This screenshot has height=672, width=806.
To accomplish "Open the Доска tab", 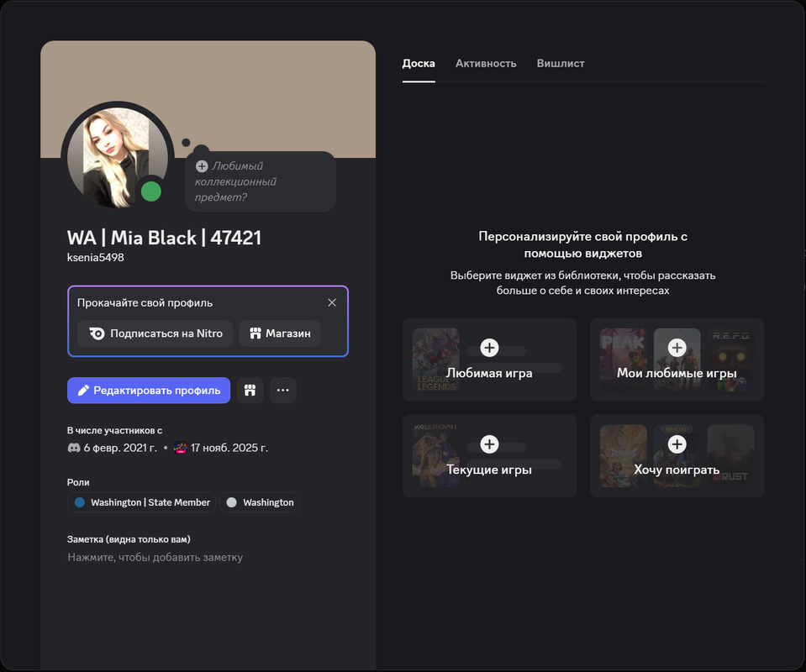I will coord(419,64).
